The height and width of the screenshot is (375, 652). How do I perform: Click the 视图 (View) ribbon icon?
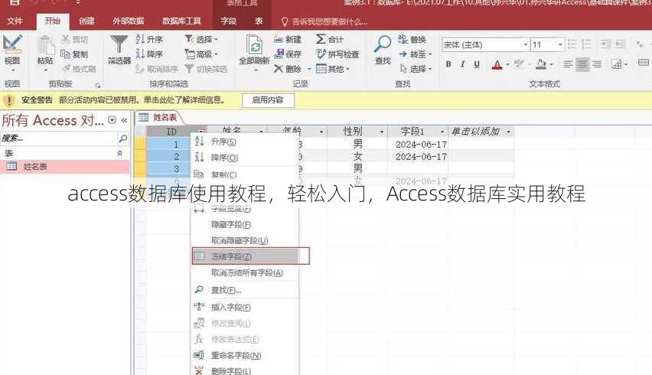(12, 44)
